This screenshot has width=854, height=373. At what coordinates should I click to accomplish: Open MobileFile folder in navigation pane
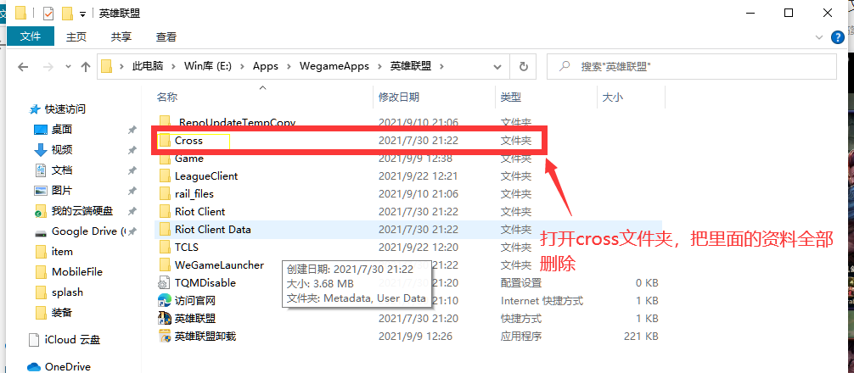[x=76, y=272]
